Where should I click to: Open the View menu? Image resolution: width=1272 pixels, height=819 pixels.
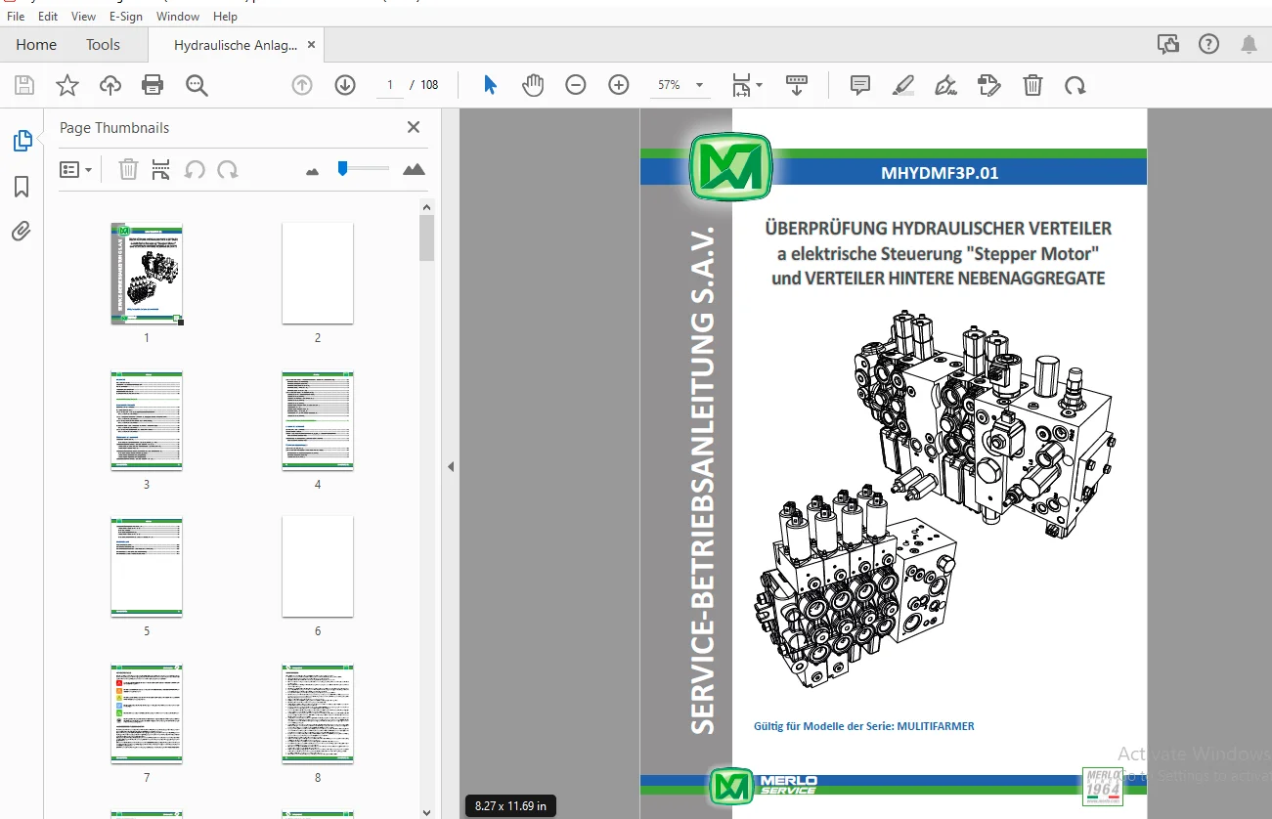tap(84, 17)
